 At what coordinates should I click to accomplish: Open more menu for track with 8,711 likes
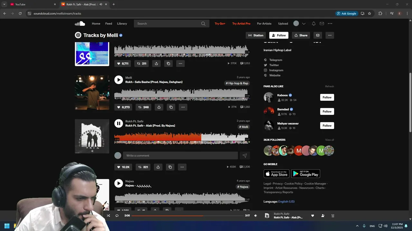180,64
